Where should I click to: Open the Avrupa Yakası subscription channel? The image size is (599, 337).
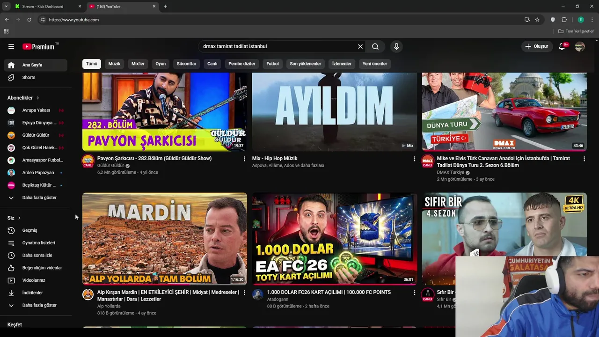click(x=36, y=110)
